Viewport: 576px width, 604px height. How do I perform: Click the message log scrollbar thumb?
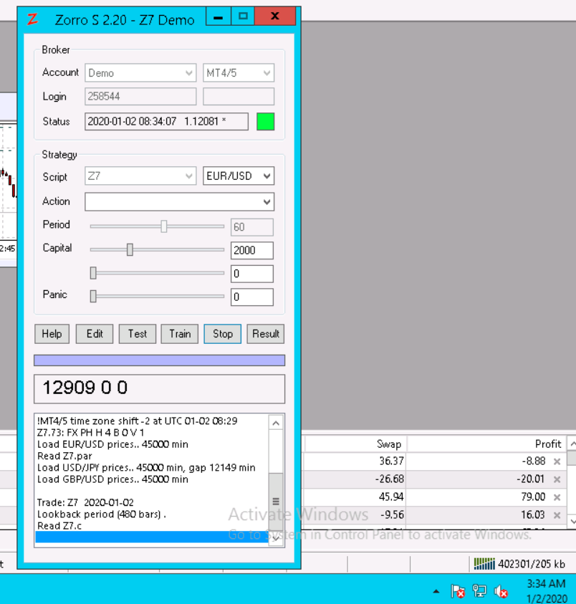(276, 502)
